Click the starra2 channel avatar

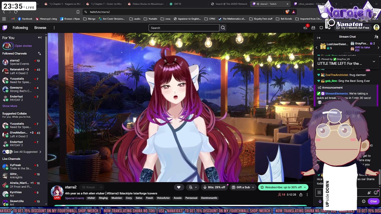click(x=57, y=192)
